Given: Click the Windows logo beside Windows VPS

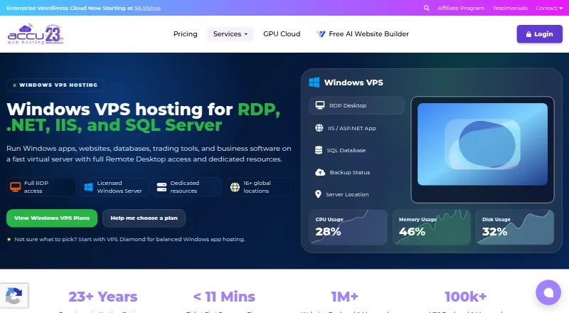Looking at the screenshot, I should tap(314, 83).
